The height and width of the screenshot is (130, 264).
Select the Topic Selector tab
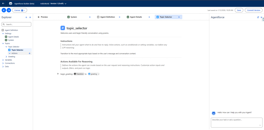click(x=166, y=17)
